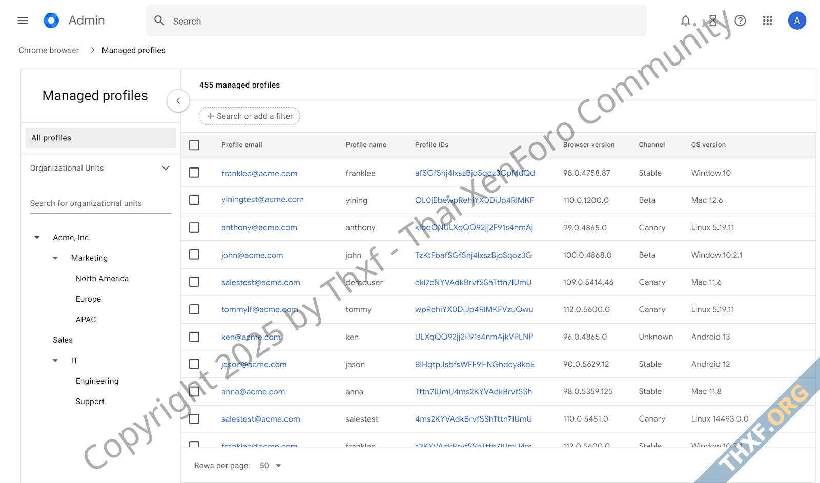Viewport: 820px width, 483px height.
Task: Click Search or add a filter
Action: tap(250, 116)
